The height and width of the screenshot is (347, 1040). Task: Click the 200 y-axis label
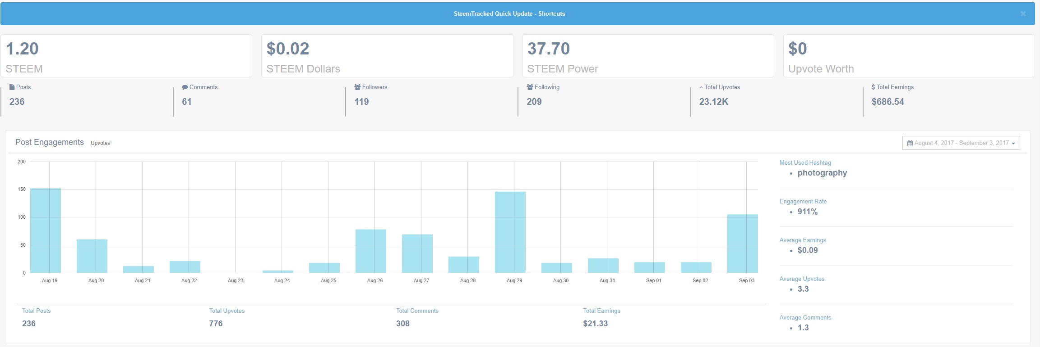pos(22,162)
